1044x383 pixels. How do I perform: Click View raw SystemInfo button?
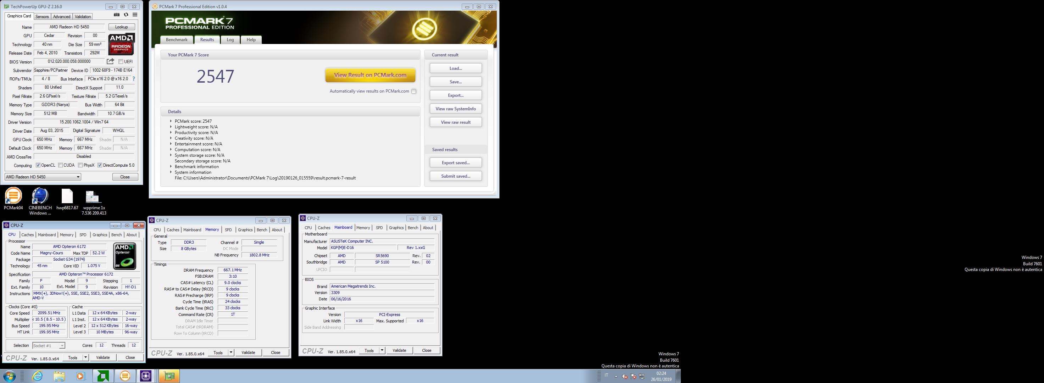[456, 109]
